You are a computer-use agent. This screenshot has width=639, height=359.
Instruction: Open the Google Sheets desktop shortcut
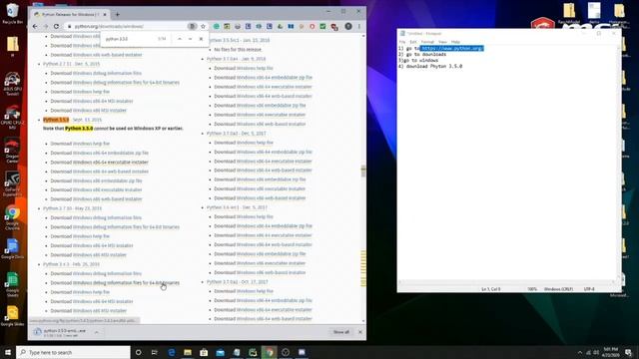pos(12,283)
